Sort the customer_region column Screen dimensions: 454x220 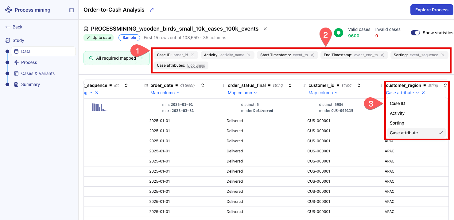(445, 85)
